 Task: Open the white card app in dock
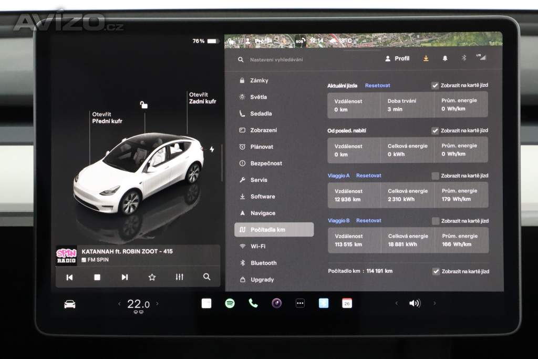click(206, 303)
